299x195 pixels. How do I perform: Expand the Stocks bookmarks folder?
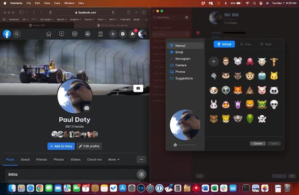[89, 20]
